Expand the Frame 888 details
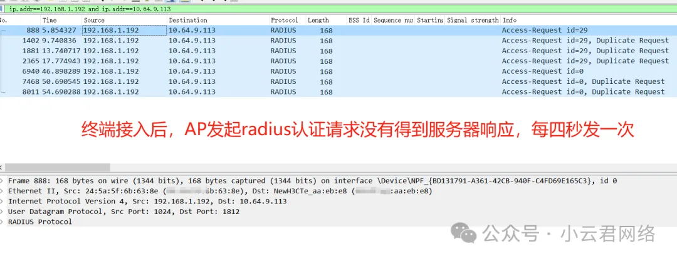677x261 pixels. tap(3, 181)
